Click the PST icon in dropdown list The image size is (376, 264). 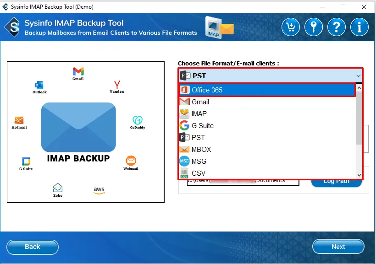pyautogui.click(x=184, y=137)
